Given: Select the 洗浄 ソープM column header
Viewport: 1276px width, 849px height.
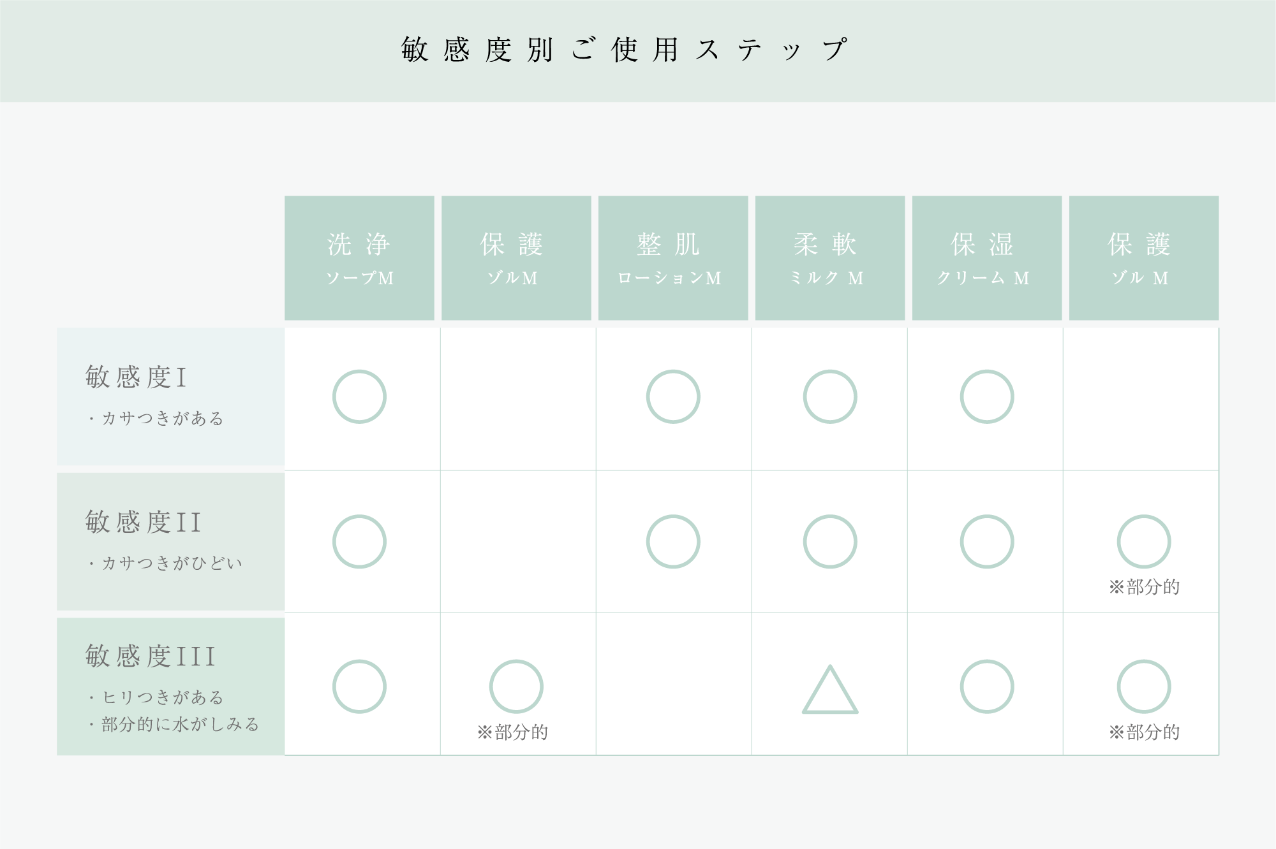Looking at the screenshot, I should point(359,258).
